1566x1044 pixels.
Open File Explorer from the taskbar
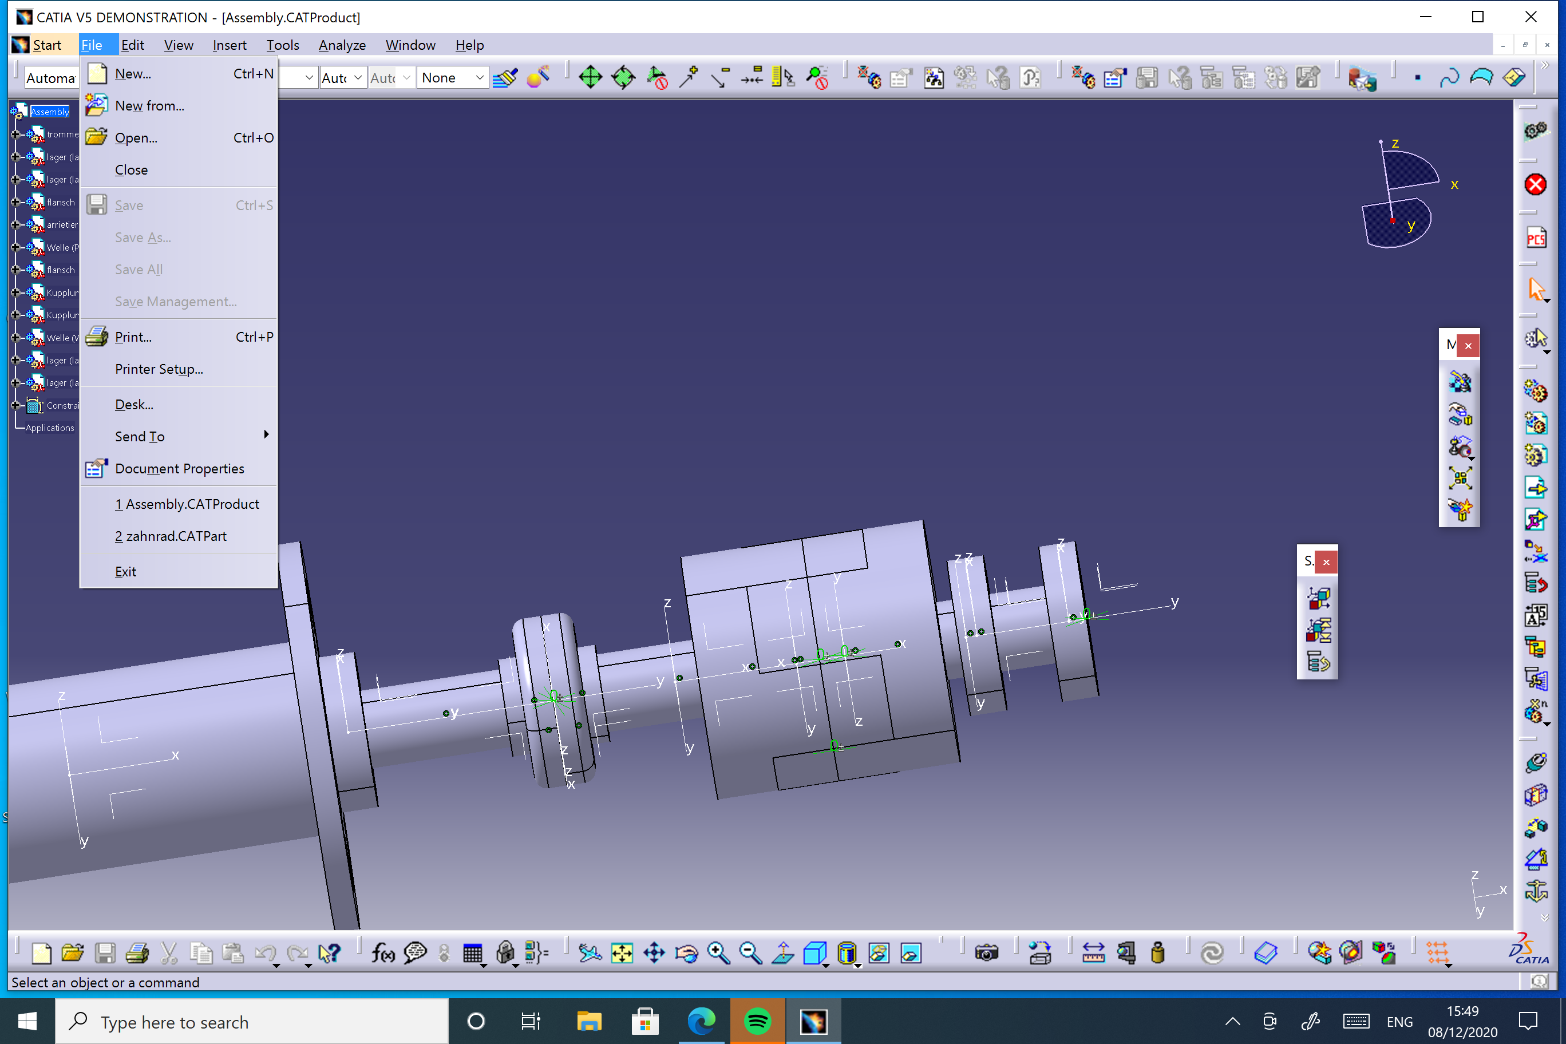pos(588,1021)
